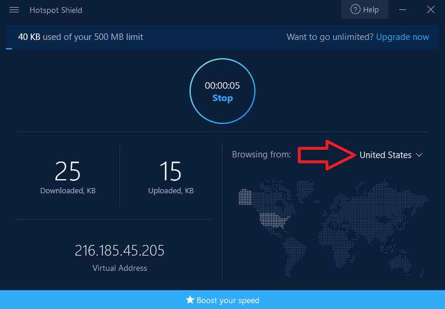
Task: Close the Hotspot Shield window
Action: pyautogui.click(x=431, y=9)
